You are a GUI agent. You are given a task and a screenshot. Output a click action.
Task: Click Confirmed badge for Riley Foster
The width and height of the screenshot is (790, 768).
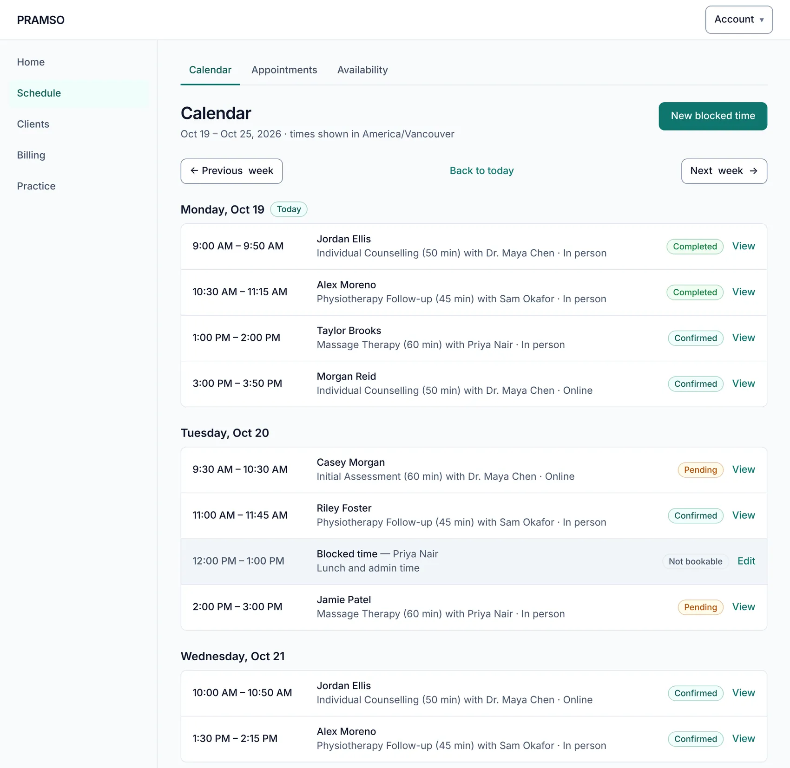click(x=696, y=516)
